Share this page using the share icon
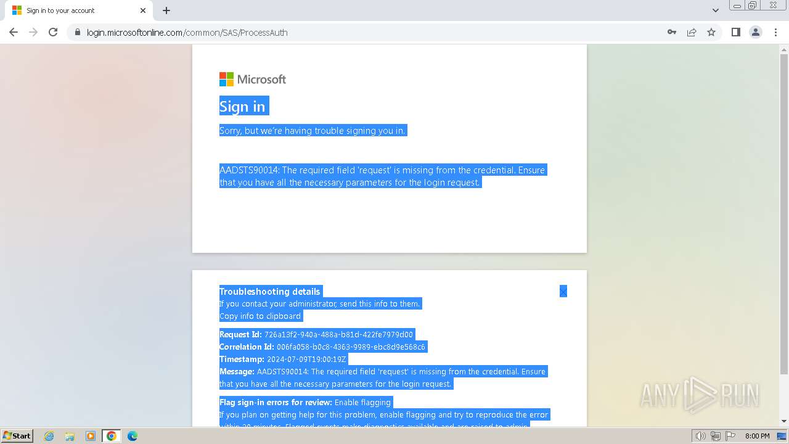789x444 pixels. [692, 32]
